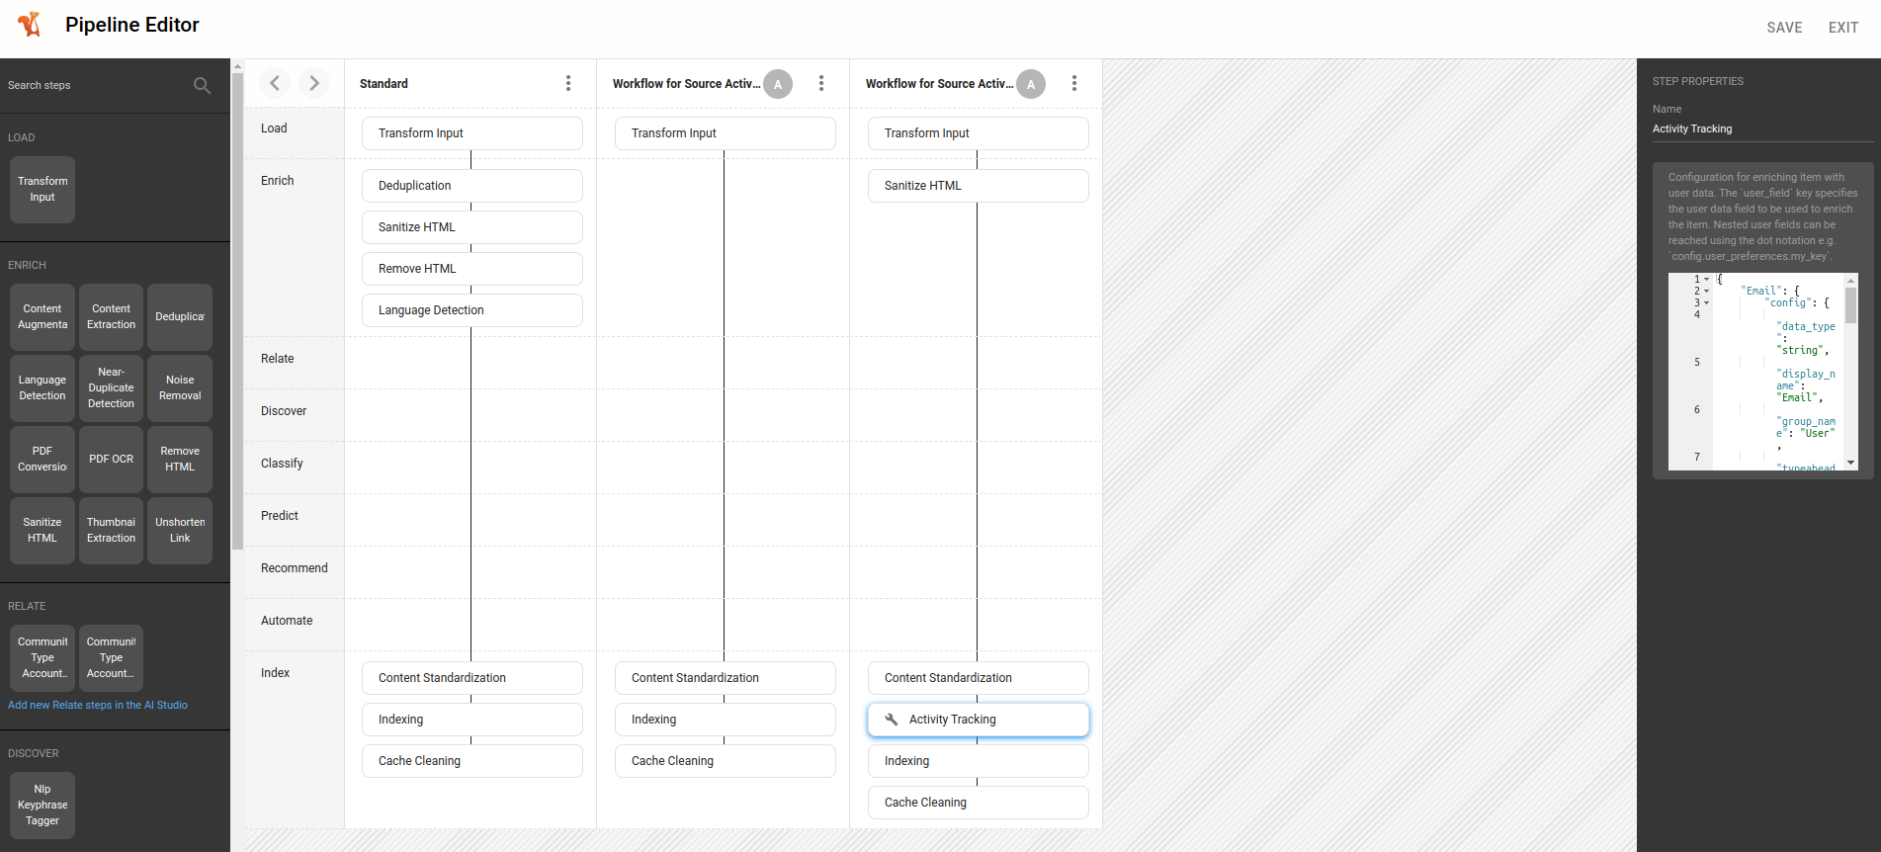Select Cache Cleaning in third workflow
The image size is (1881, 852).
click(x=979, y=803)
